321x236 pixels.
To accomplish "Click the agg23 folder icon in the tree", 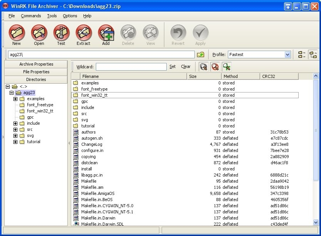I will click(x=18, y=92).
